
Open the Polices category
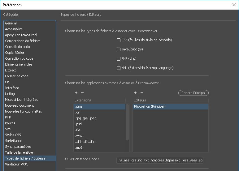pos(30,123)
